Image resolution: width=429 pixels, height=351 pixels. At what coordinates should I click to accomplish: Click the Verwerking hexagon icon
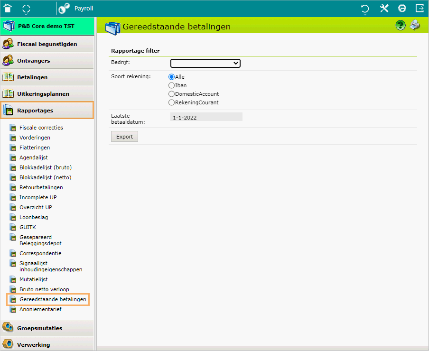tap(8, 344)
